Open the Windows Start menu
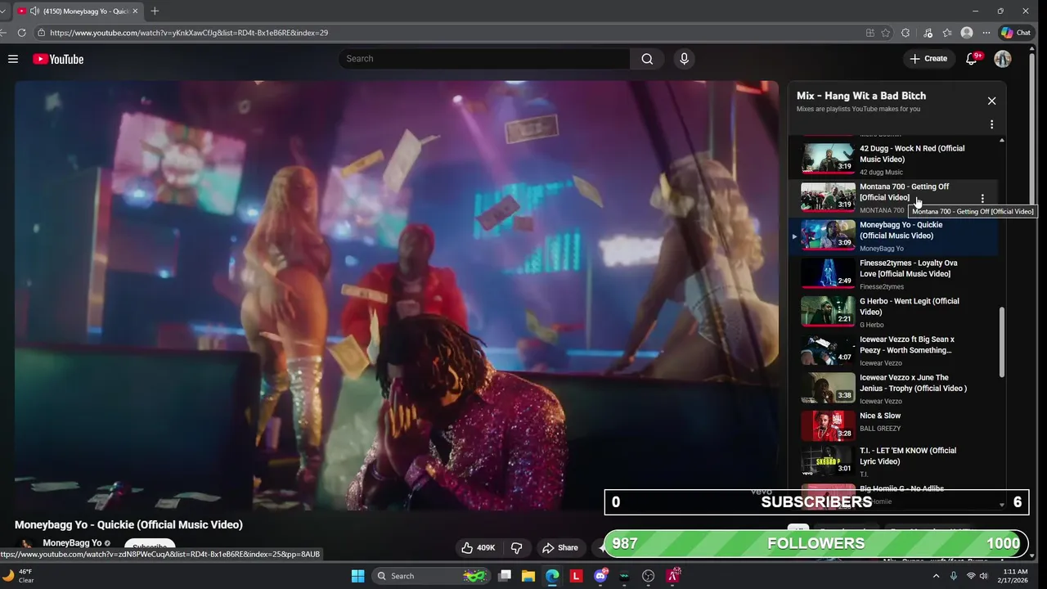The width and height of the screenshot is (1047, 589). point(357,576)
